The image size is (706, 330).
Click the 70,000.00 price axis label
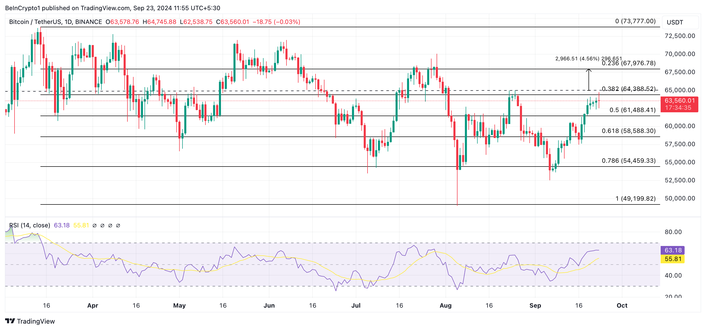click(680, 54)
